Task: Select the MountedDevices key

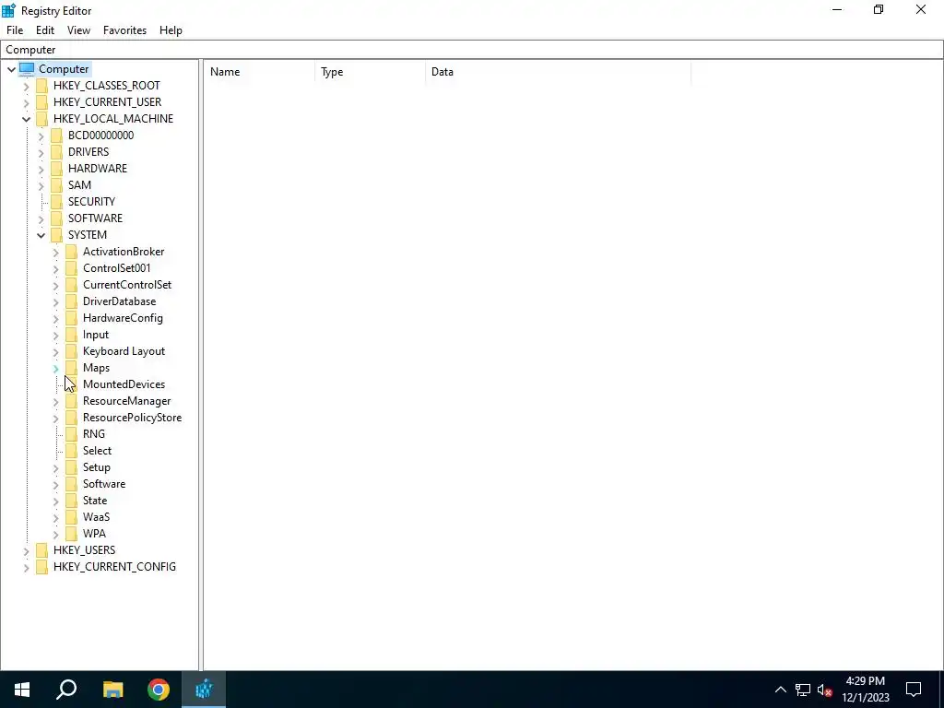Action: [x=124, y=384]
